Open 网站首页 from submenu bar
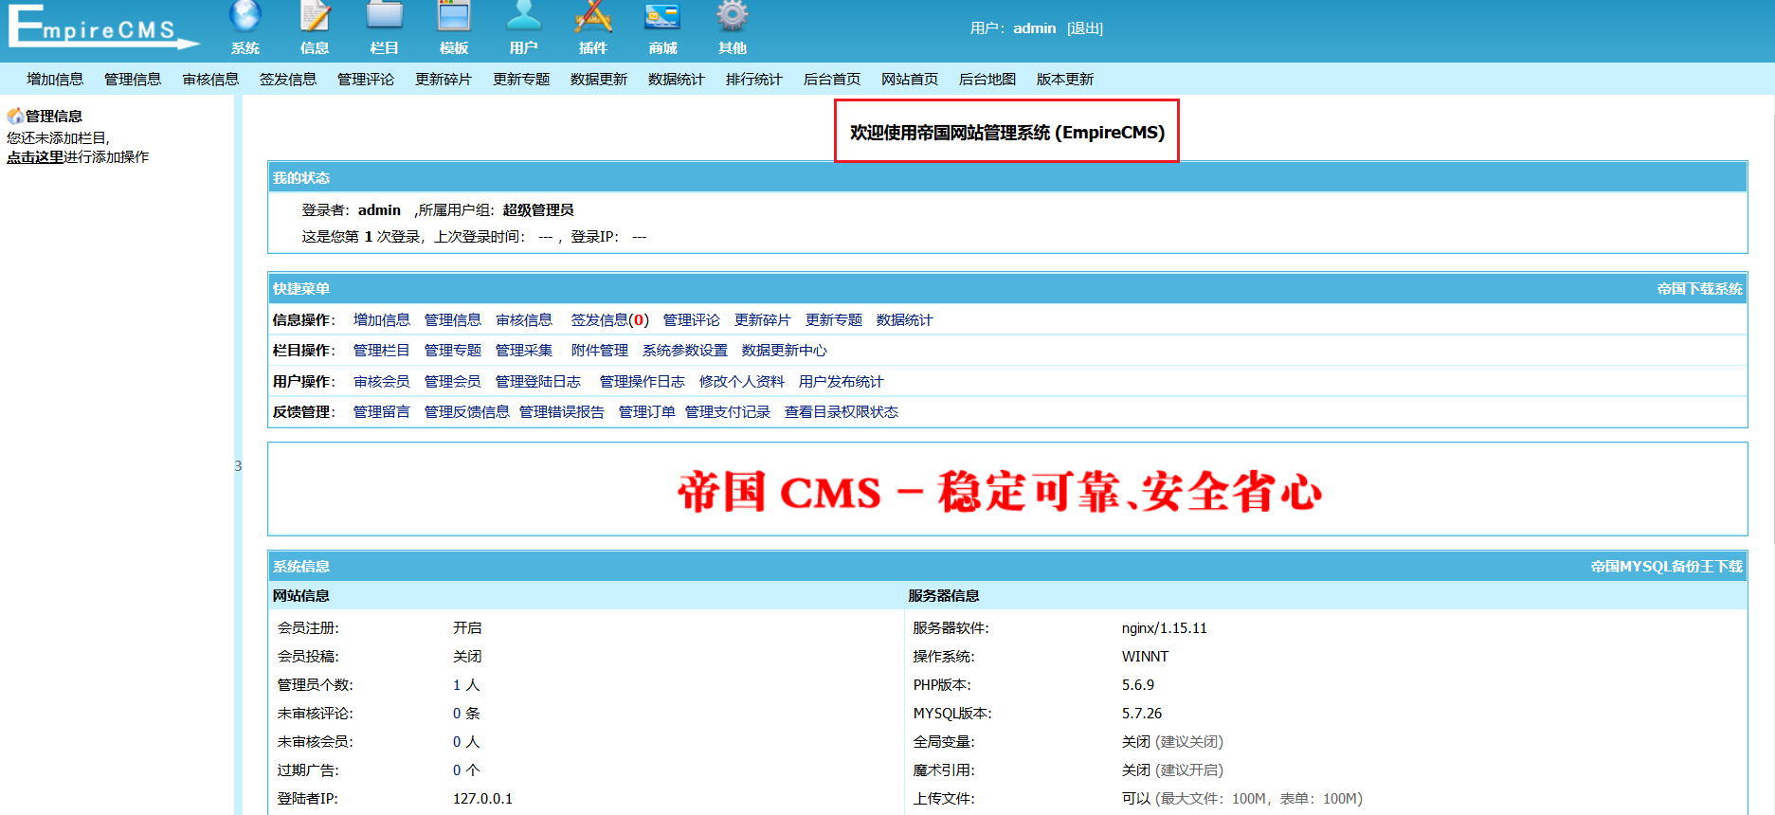 tap(910, 79)
